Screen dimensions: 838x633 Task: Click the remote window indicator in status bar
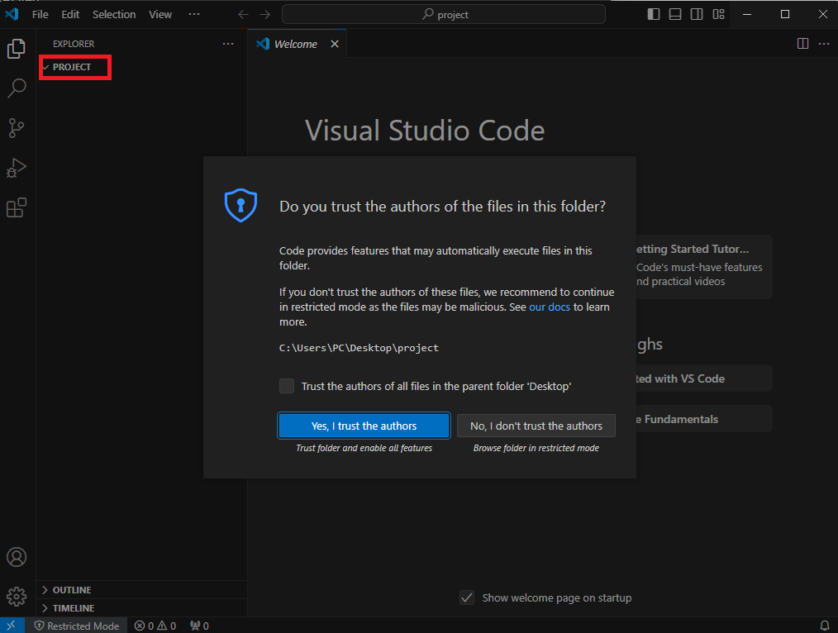tap(12, 626)
